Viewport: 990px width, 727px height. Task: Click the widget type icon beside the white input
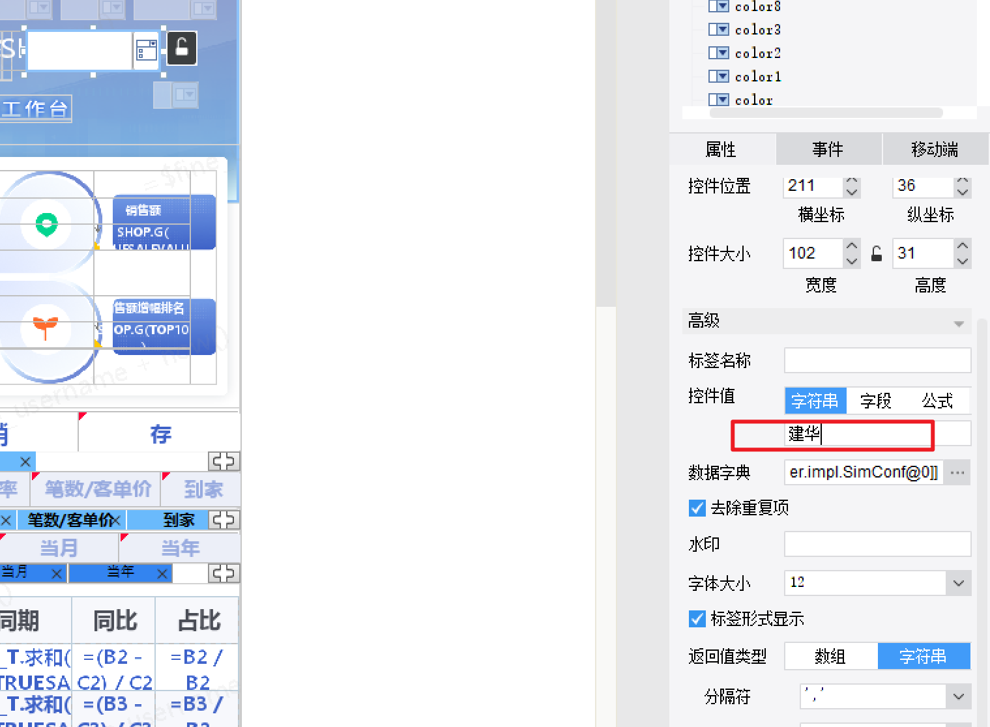pyautogui.click(x=146, y=50)
